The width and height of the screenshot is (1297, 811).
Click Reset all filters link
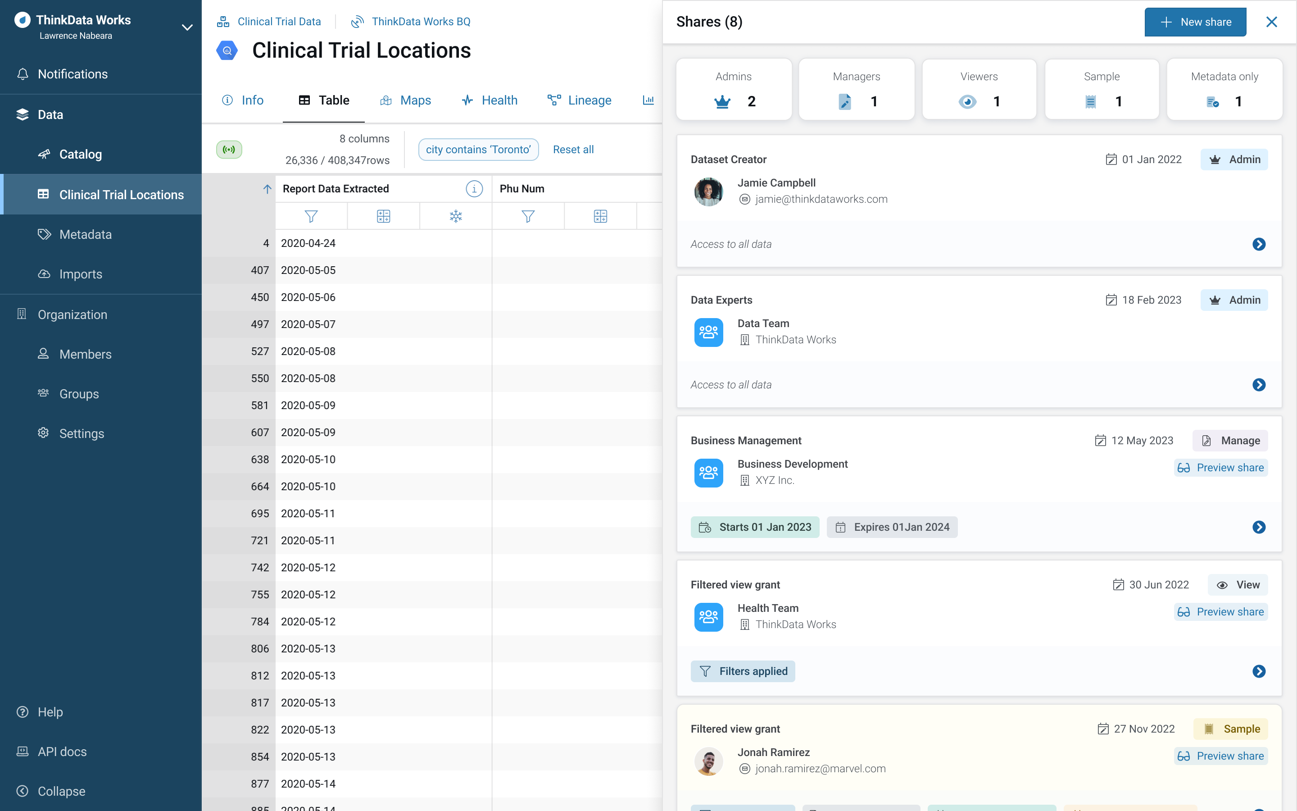pyautogui.click(x=572, y=149)
